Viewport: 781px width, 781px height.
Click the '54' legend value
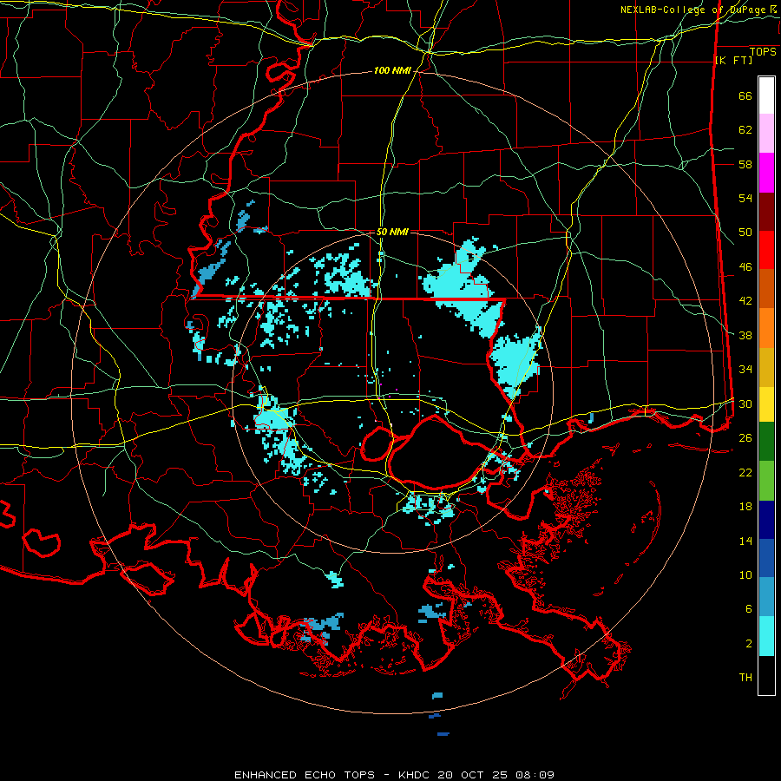click(745, 198)
